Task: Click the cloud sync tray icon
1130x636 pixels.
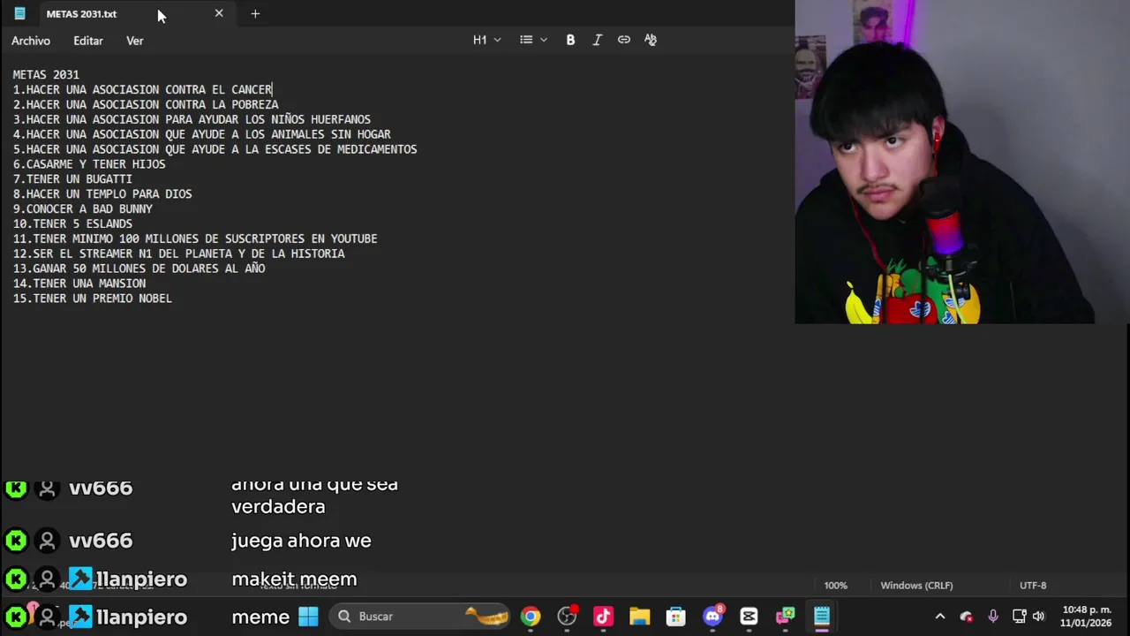Action: coord(967,617)
